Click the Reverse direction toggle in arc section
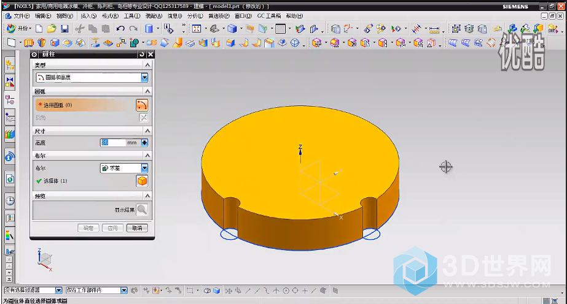The image size is (567, 304). pos(144,118)
